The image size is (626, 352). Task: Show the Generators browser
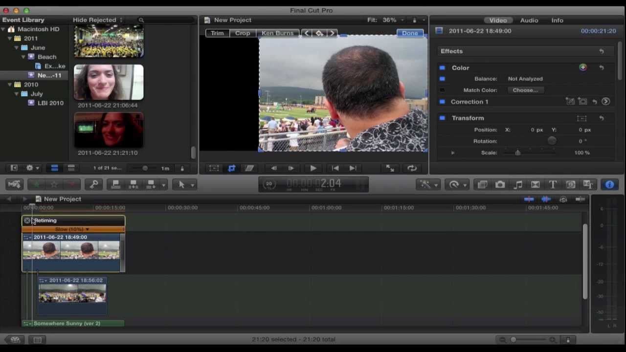tap(570, 184)
